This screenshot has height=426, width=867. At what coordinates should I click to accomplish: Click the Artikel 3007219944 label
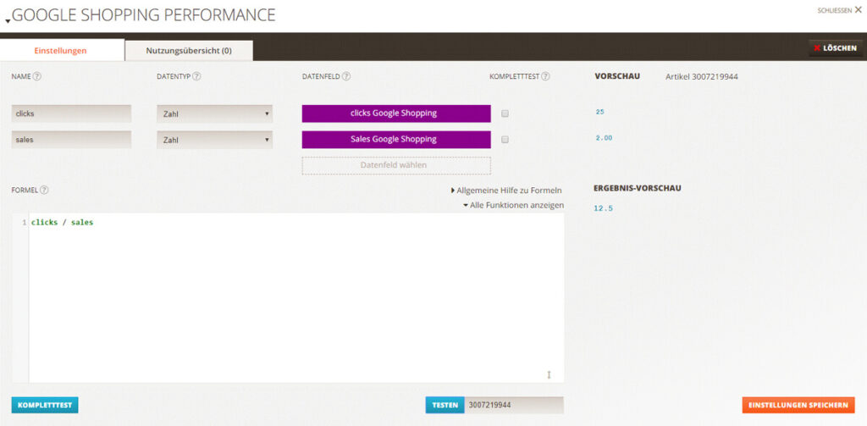point(702,77)
